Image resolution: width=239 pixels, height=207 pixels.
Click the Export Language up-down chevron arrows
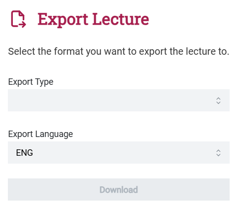tap(218, 153)
